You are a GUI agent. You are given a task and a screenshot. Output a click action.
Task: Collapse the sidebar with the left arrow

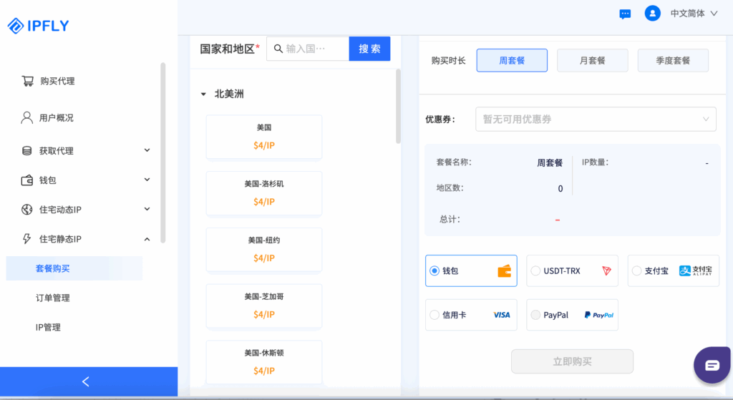click(x=86, y=382)
